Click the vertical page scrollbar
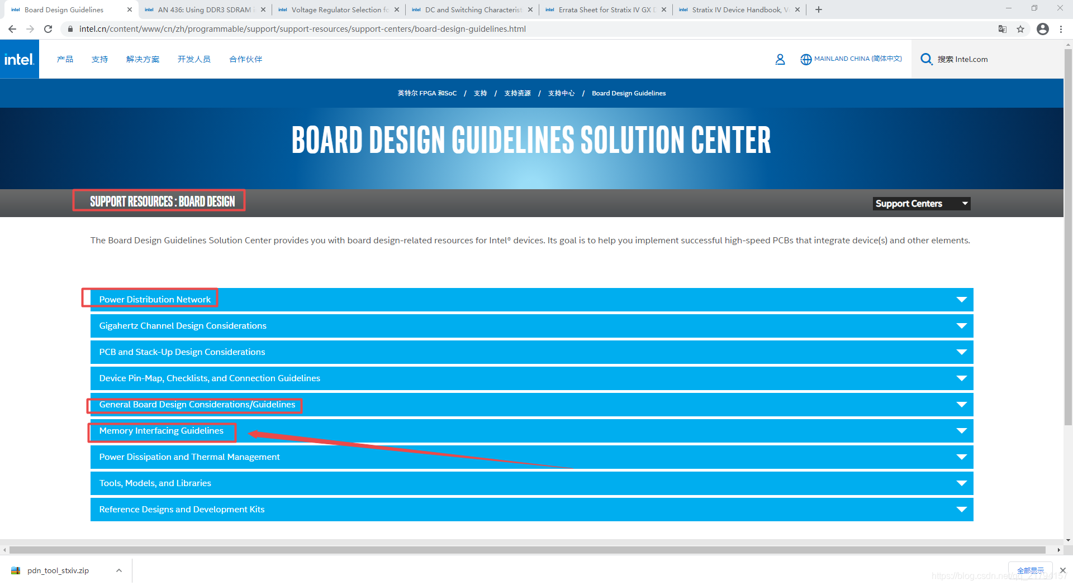The height and width of the screenshot is (586, 1073). pos(1068,237)
